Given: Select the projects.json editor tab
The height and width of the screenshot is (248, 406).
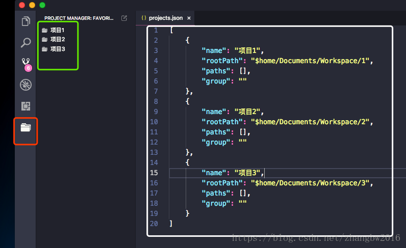Looking at the screenshot, I should tap(165, 18).
